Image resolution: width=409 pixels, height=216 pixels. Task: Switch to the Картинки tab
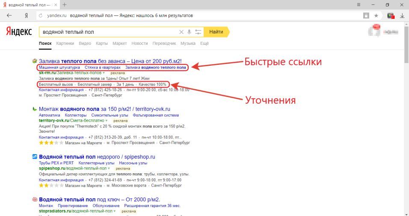tap(65, 44)
